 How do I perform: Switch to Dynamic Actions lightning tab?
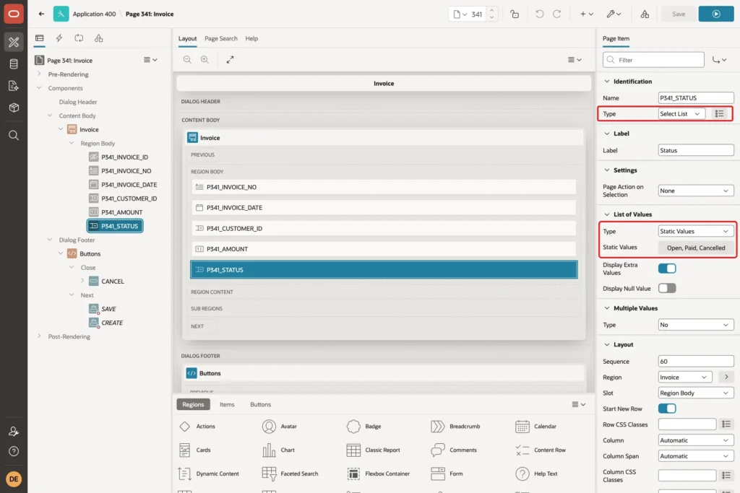(x=59, y=38)
